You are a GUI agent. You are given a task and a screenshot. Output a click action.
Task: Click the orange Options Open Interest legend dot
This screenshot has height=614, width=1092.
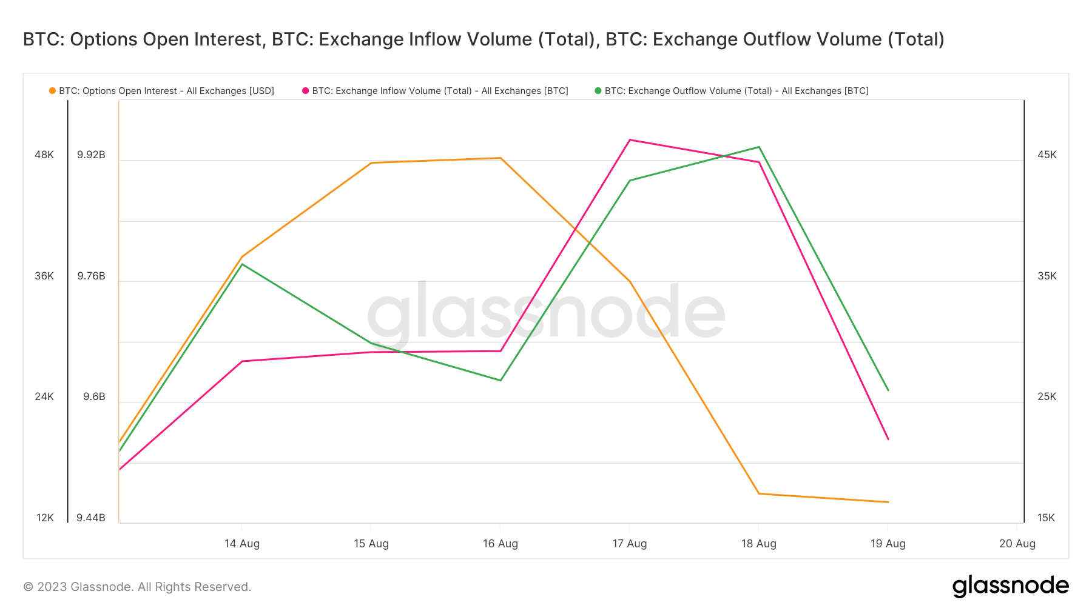coord(52,91)
